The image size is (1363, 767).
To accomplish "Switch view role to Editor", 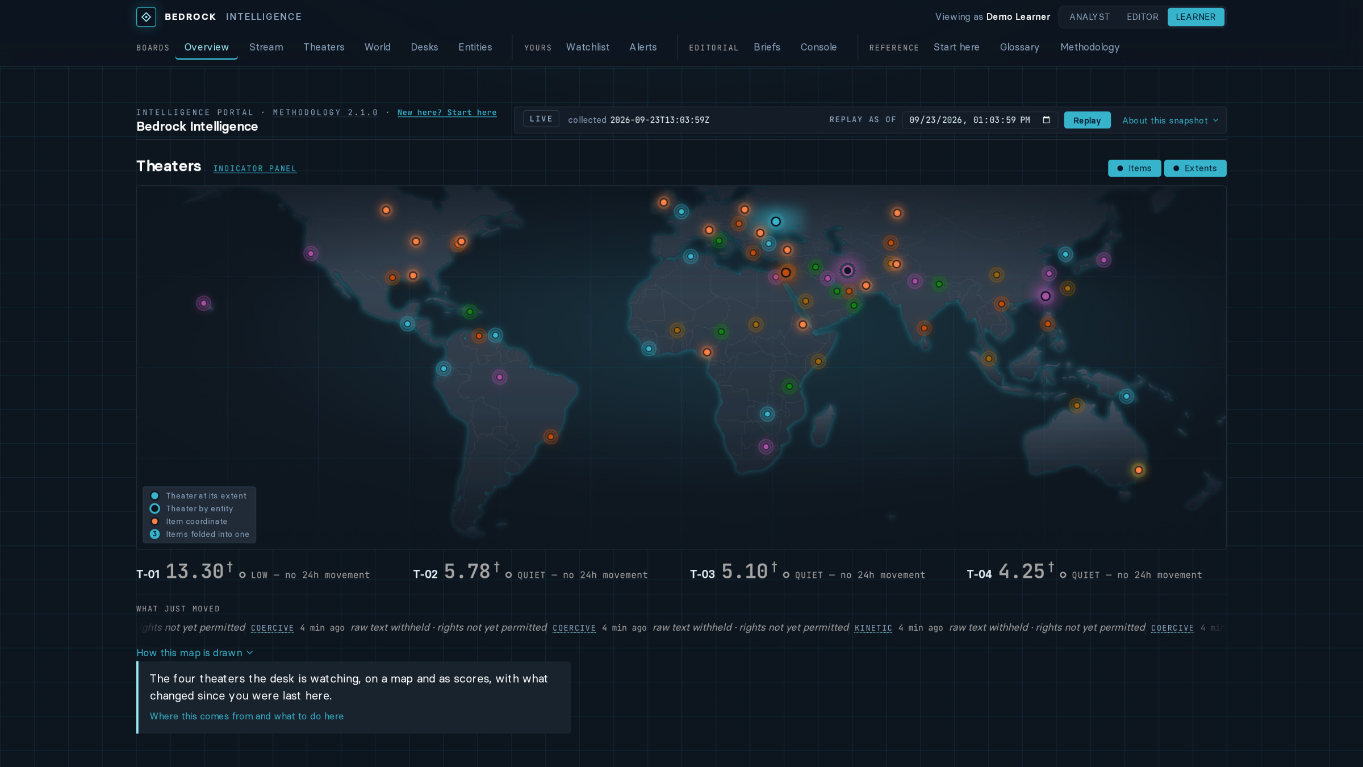I will pos(1142,17).
